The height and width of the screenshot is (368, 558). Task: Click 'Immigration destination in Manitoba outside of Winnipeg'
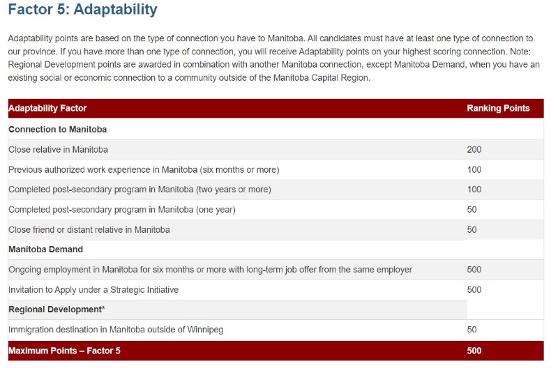(x=116, y=330)
